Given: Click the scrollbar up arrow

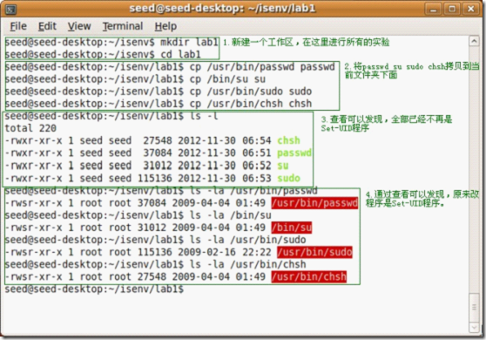Looking at the screenshot, I should click(474, 41).
